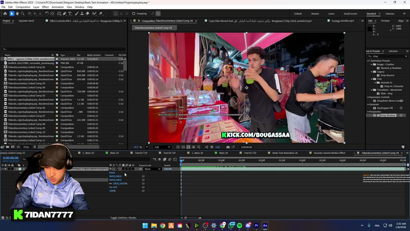This screenshot has height=231, width=410.
Task: Select the Selection (arrow) tool
Action: (12, 13)
